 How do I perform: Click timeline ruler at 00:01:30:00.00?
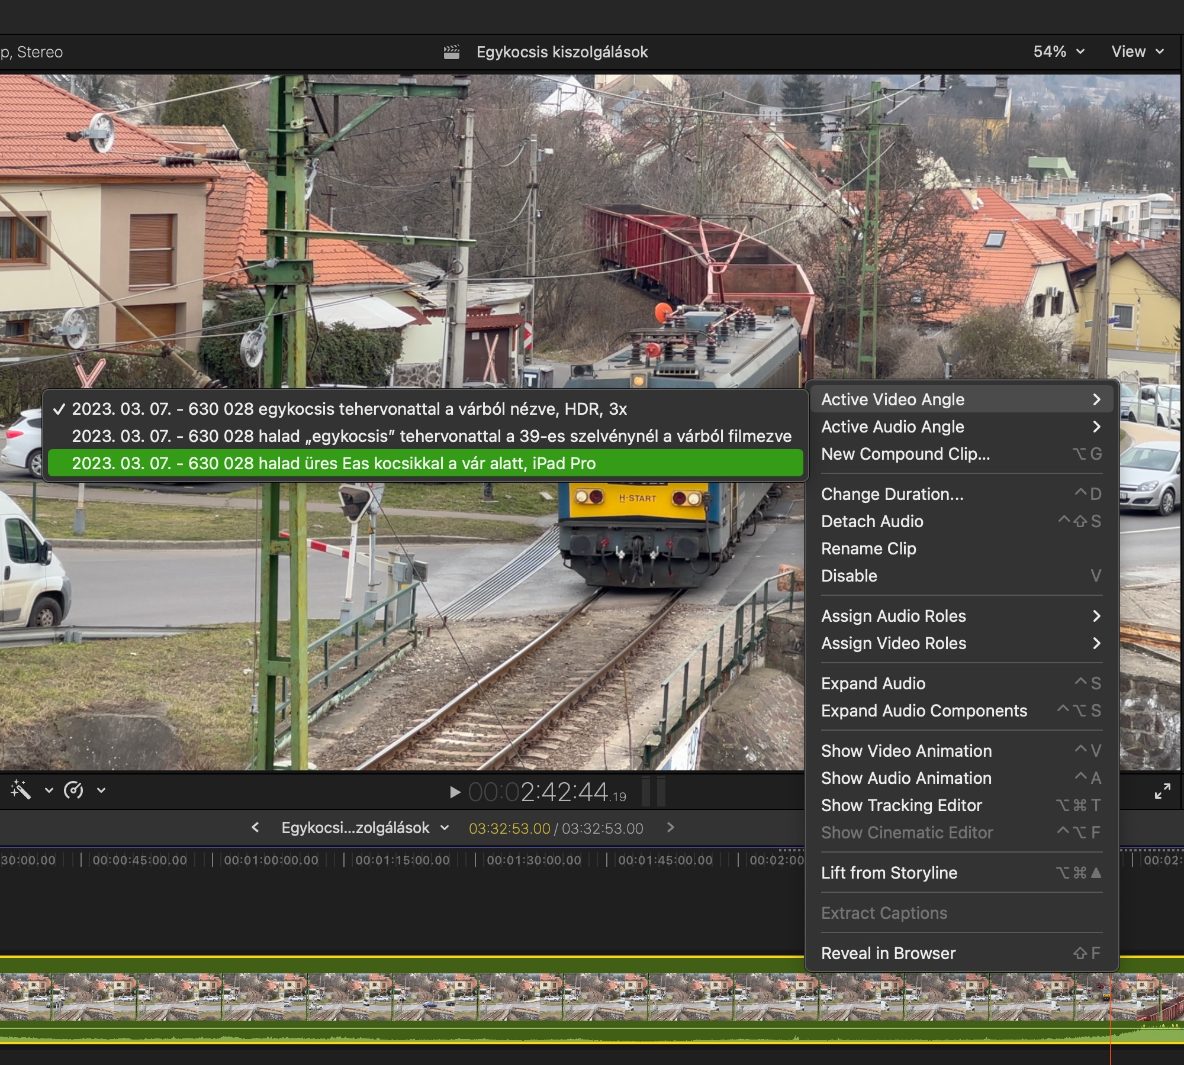pyautogui.click(x=533, y=860)
